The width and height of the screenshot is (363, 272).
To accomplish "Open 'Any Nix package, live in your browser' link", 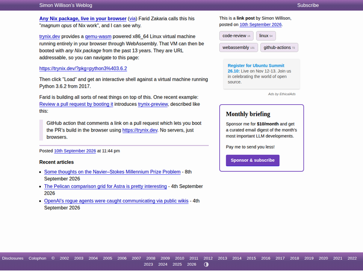I will pos(83,19).
